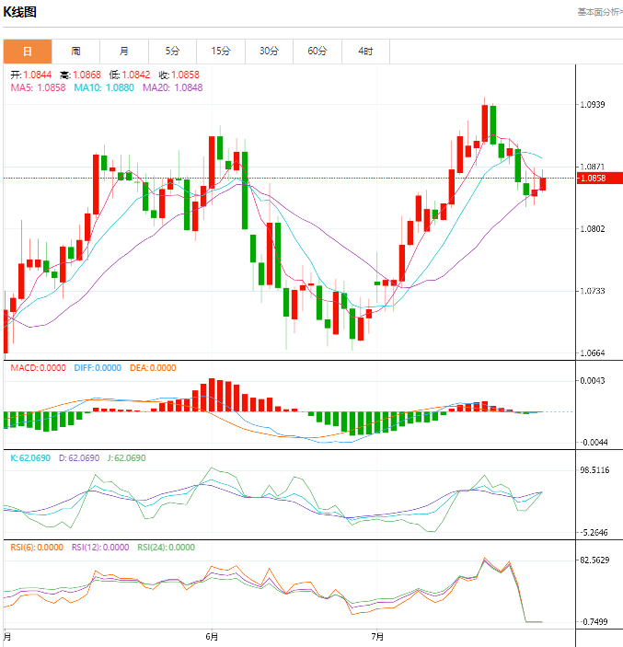Image resolution: width=623 pixels, height=647 pixels.
Task: Select the 30分 timeframe tab
Action: point(269,52)
